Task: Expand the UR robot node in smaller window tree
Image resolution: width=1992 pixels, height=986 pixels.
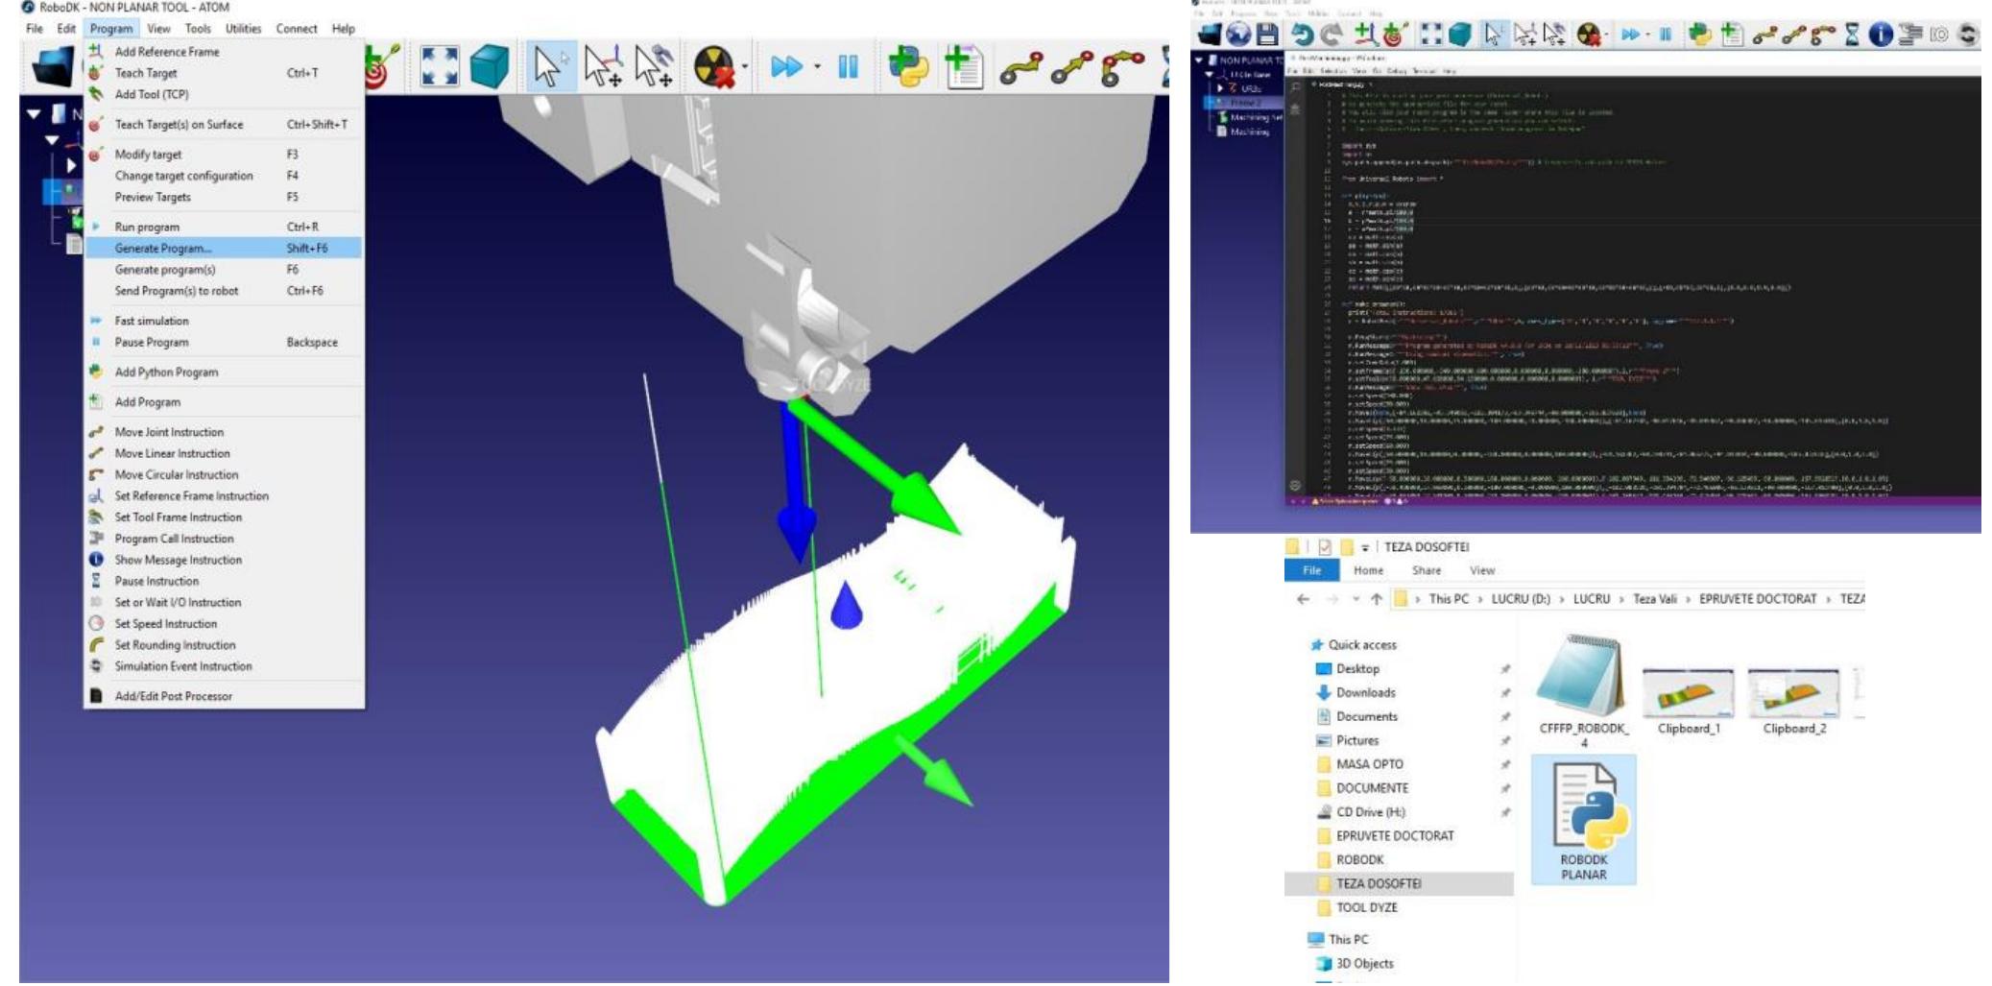Action: pos(1221,87)
